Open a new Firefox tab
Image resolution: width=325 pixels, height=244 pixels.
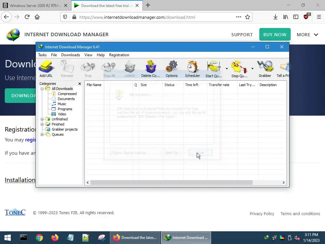pyautogui.click(x=148, y=5)
